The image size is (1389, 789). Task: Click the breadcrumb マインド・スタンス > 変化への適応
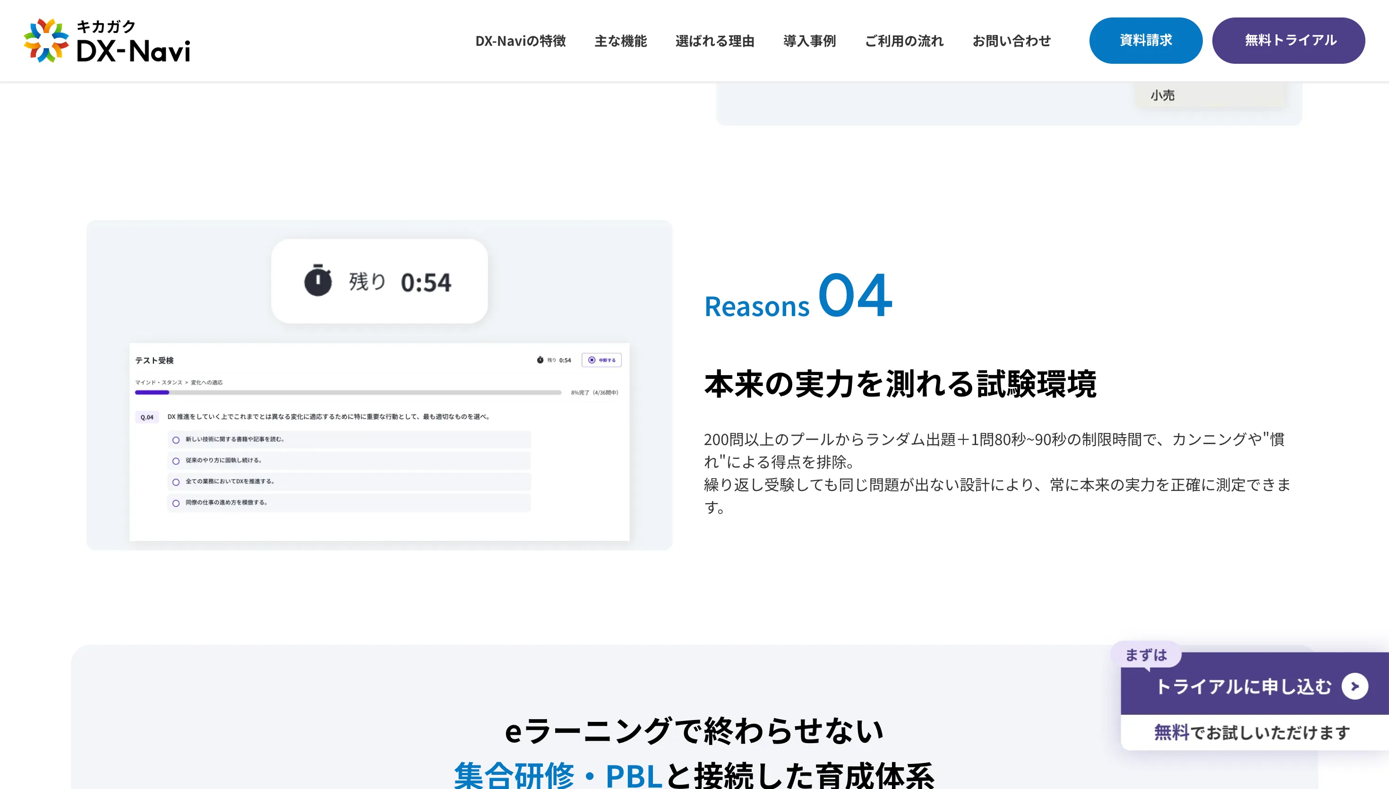pyautogui.click(x=179, y=383)
